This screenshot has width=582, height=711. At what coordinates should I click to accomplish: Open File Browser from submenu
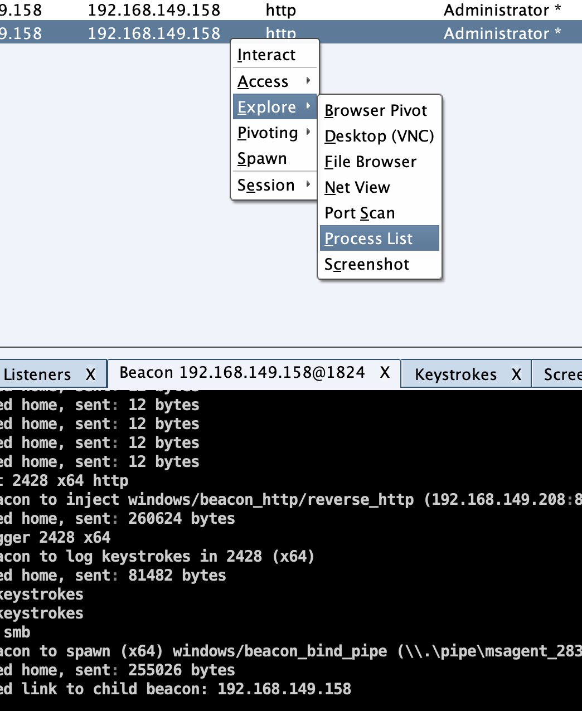point(380,162)
